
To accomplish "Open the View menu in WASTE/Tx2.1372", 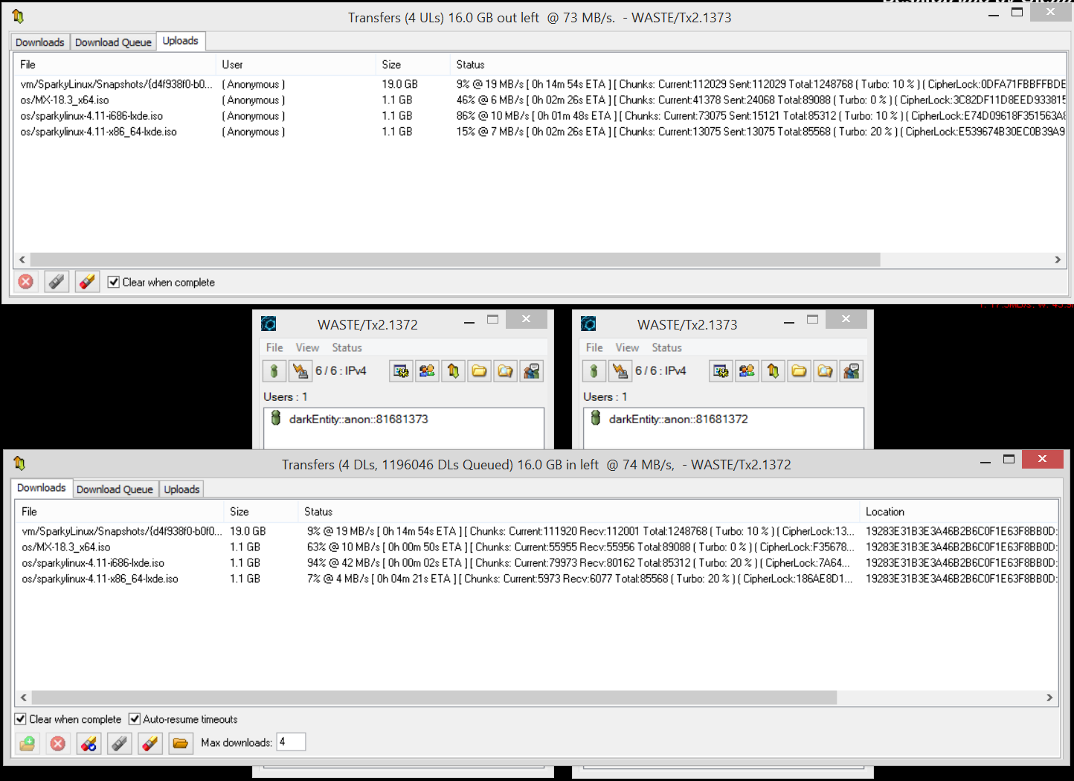I will pos(307,347).
